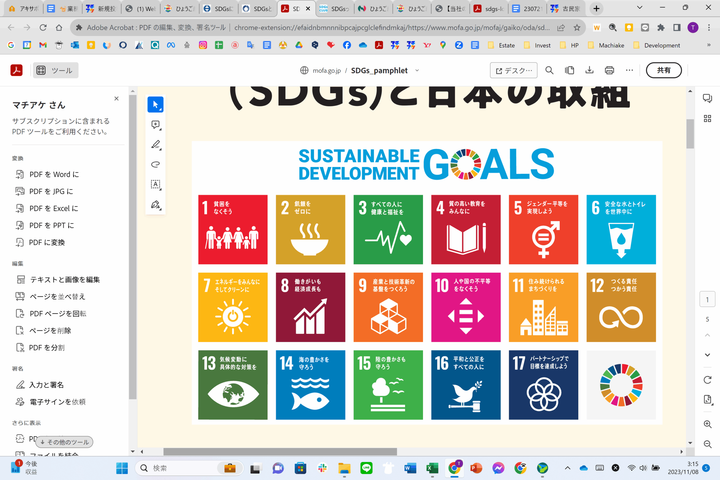This screenshot has width=720, height=480.
Task: Open the search magnifier in Acrobat toolbar
Action: (x=549, y=70)
